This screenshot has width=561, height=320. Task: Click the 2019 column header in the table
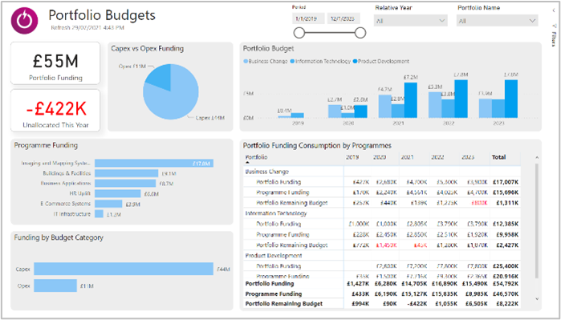pos(352,157)
